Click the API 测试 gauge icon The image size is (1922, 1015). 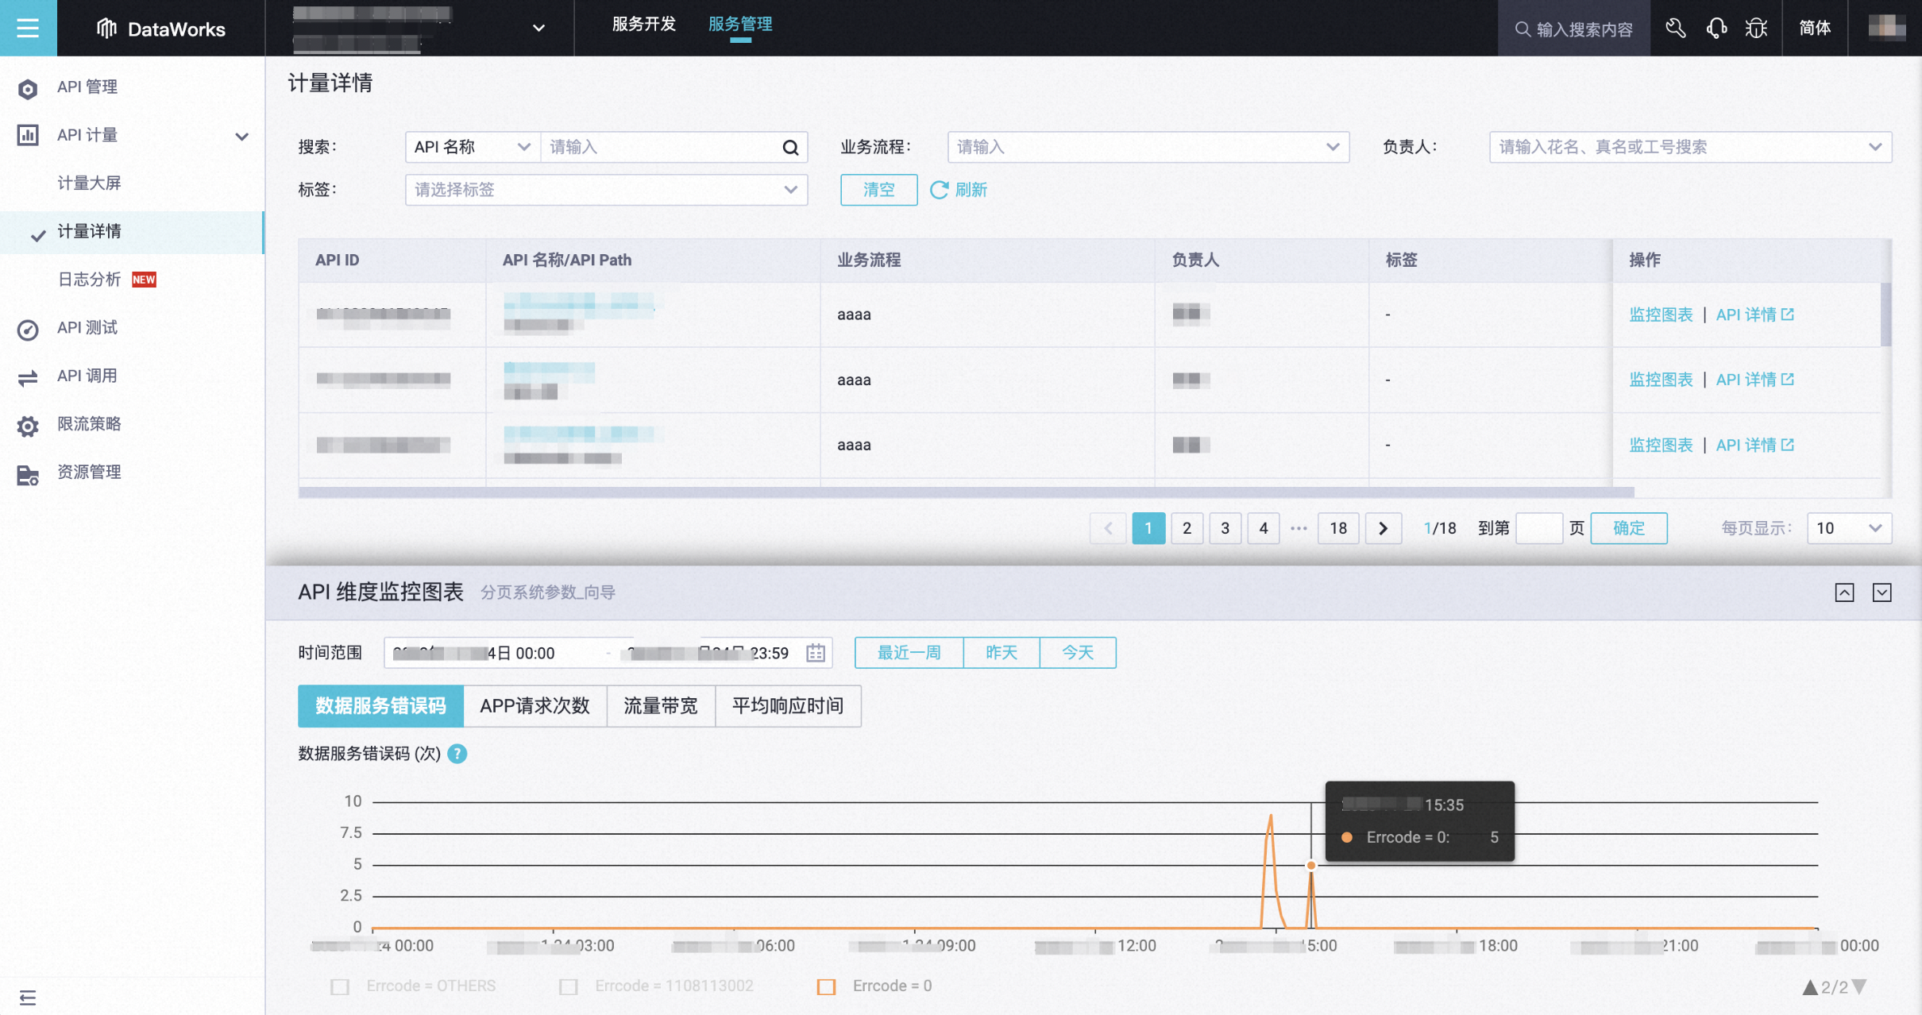click(x=28, y=329)
